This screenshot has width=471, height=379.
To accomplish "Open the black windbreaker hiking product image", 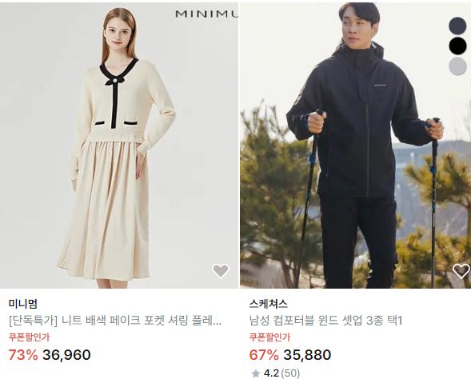I will (x=355, y=146).
